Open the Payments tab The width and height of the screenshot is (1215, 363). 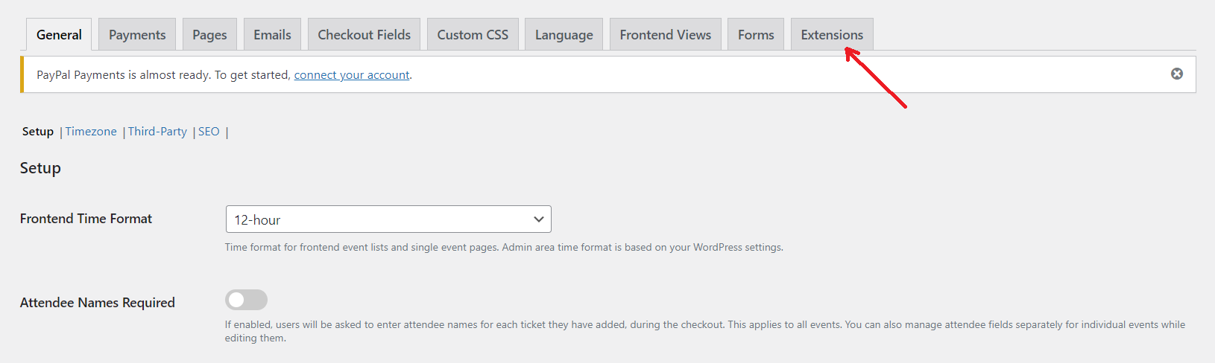coord(137,35)
